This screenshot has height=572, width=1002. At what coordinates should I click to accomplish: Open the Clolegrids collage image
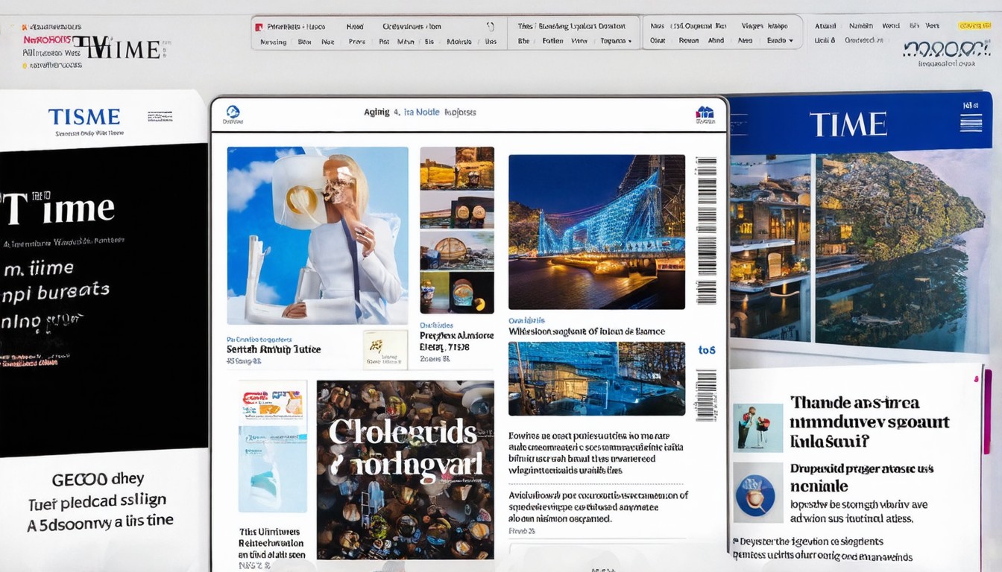point(405,470)
